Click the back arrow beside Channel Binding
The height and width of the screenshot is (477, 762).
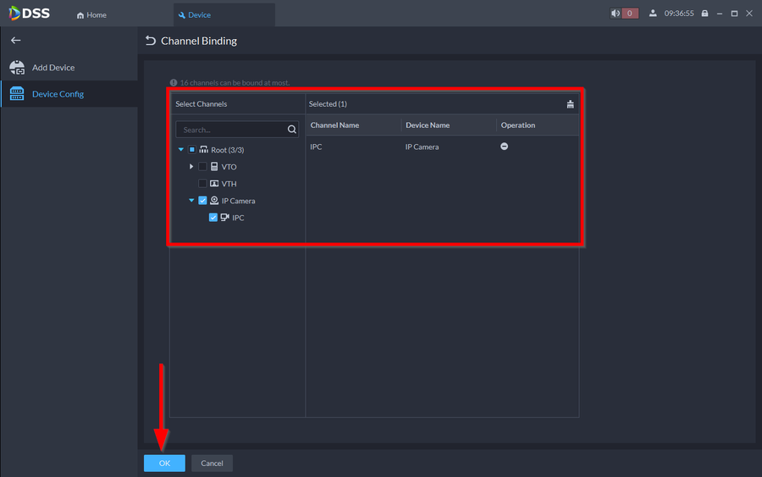point(151,41)
